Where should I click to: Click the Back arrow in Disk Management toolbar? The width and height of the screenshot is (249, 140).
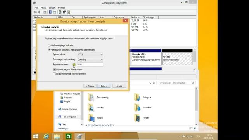point(35,12)
